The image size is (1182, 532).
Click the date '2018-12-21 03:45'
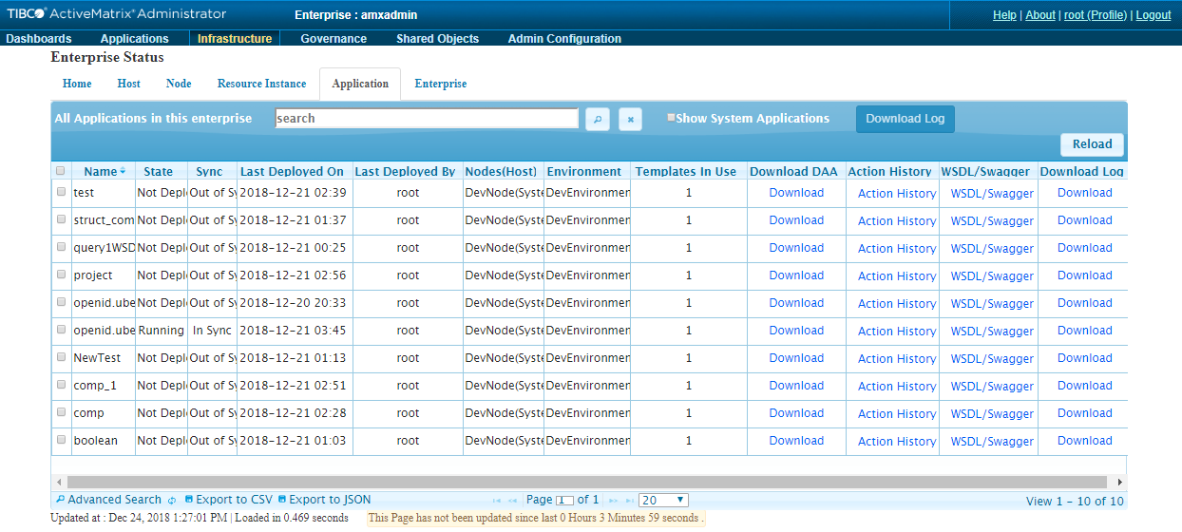pos(293,331)
